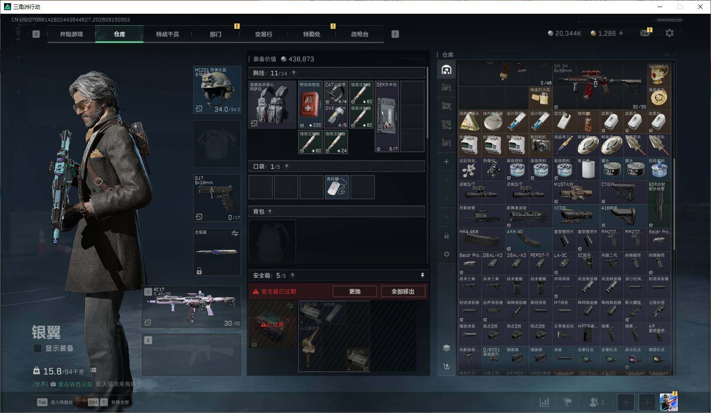Select the 后妃耳环 earrings item
The width and height of the screenshot is (711, 413).
click(x=470, y=169)
